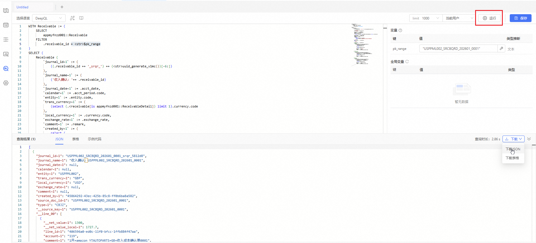The width and height of the screenshot is (536, 243).
Task: Open the DeepQL language dropdown
Action: point(49,18)
